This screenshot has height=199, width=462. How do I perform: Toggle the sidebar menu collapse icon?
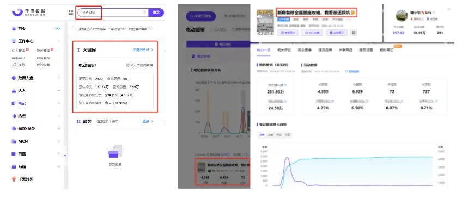pyautogui.click(x=71, y=13)
